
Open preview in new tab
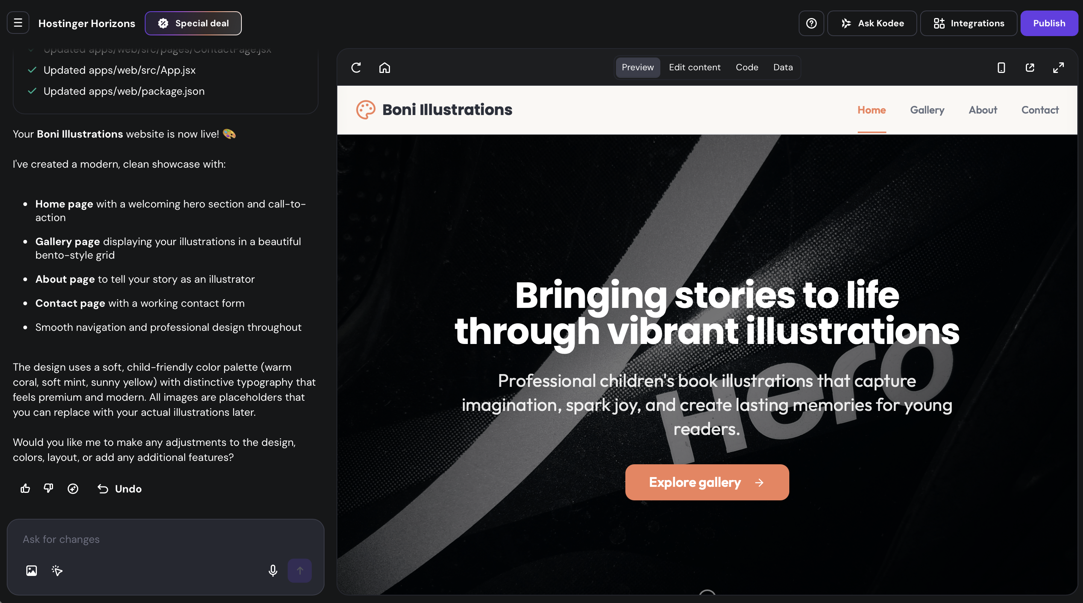point(1030,67)
